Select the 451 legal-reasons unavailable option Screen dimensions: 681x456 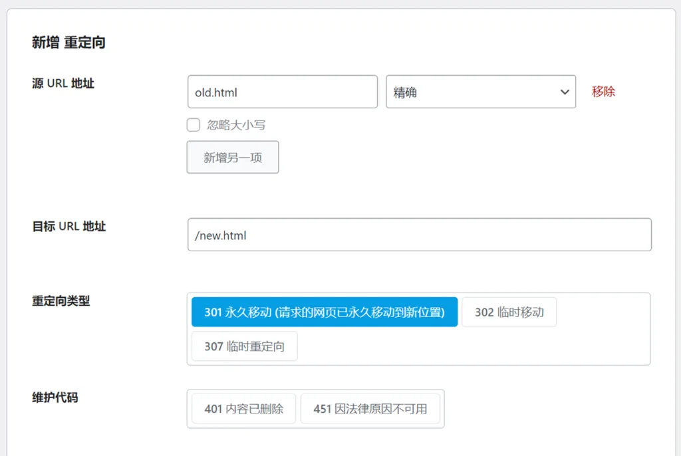coord(370,408)
